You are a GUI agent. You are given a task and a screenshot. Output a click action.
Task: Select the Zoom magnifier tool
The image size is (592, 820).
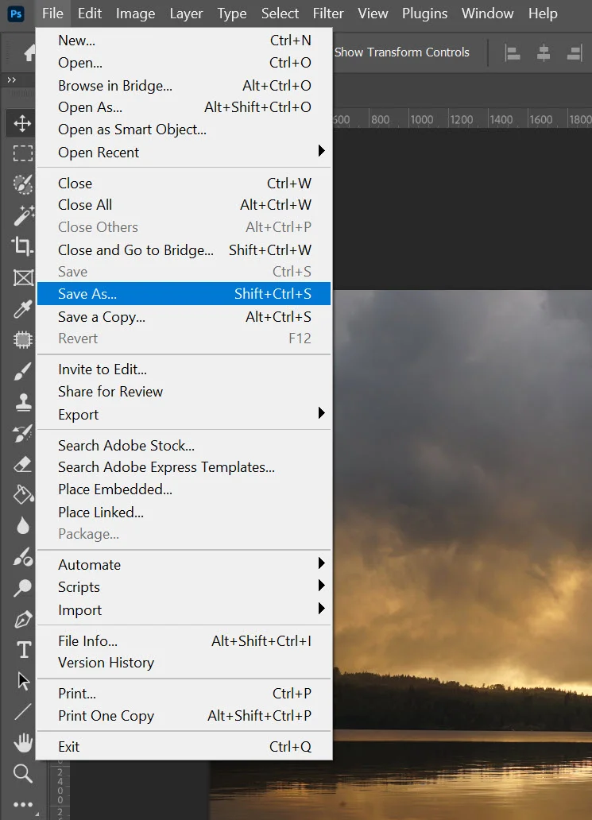pos(22,773)
